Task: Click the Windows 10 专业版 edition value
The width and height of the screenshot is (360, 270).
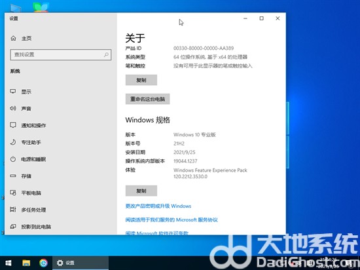Action: coord(194,134)
